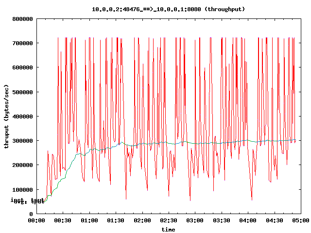The height and width of the screenshot is (233, 311).
Task: Click the 00:30 time axis label
Action: pos(63,221)
